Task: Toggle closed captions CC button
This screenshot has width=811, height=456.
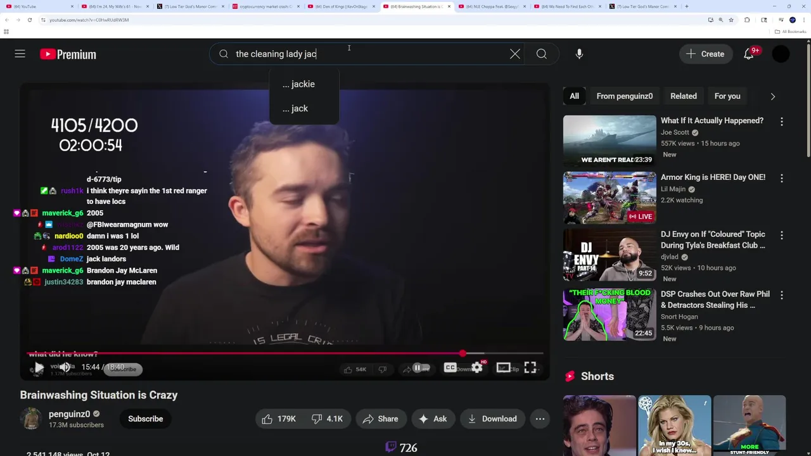Action: pos(450,368)
